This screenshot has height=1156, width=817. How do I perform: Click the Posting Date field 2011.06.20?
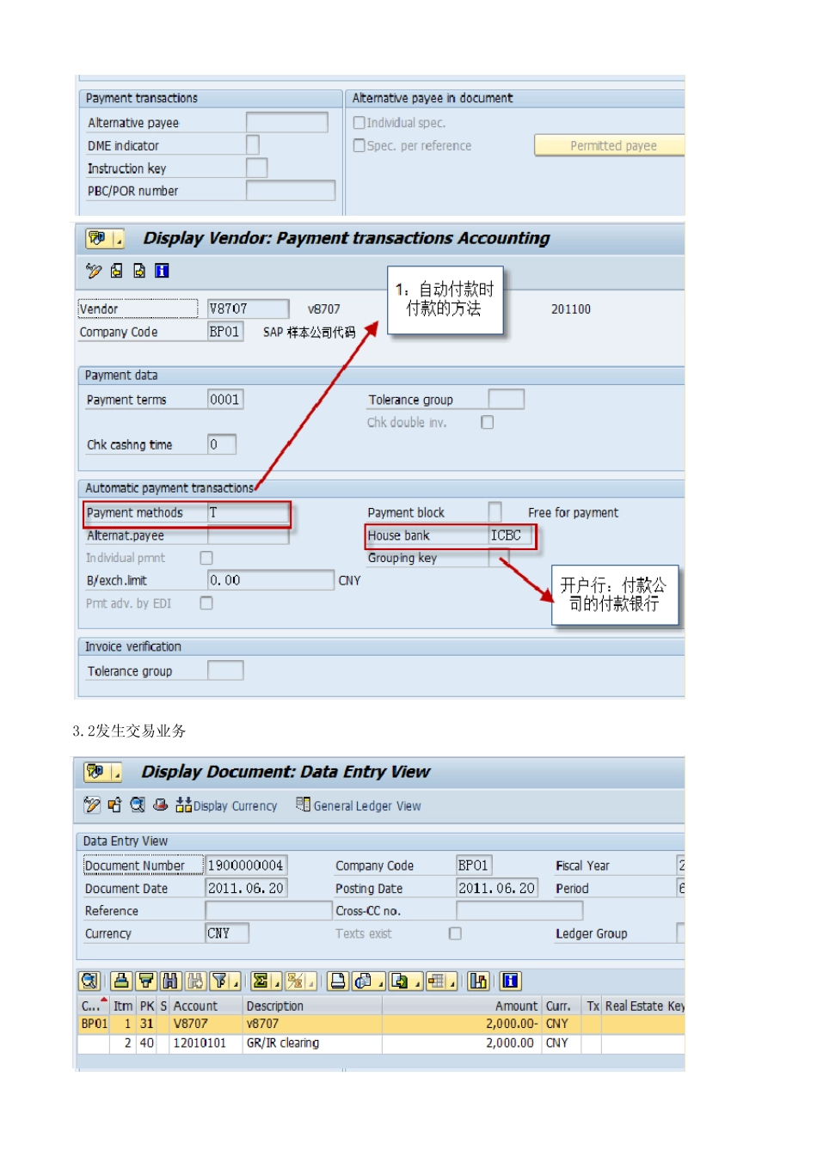(497, 888)
